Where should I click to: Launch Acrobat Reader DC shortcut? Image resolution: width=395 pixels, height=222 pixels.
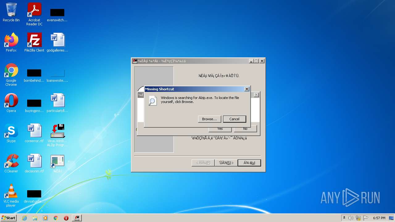click(x=34, y=14)
